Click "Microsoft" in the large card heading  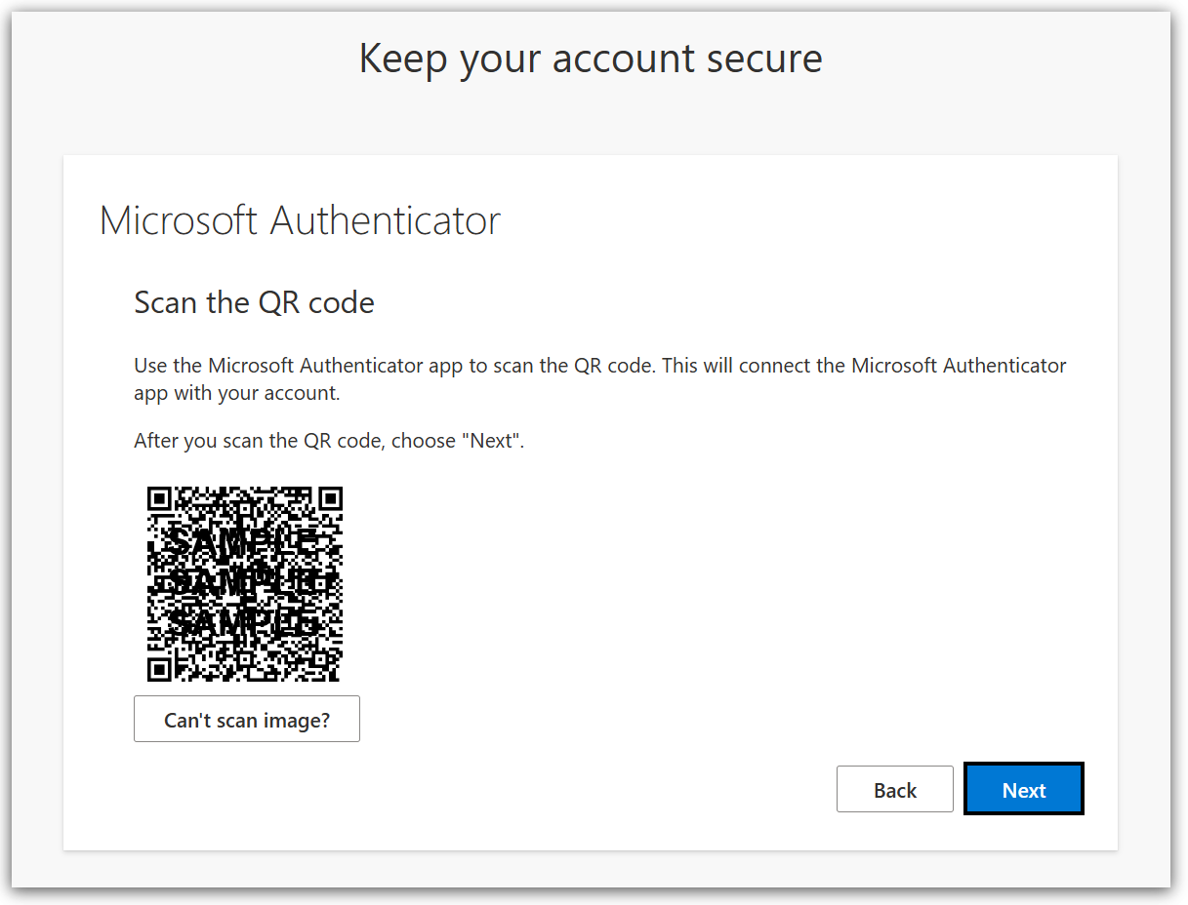click(x=180, y=220)
